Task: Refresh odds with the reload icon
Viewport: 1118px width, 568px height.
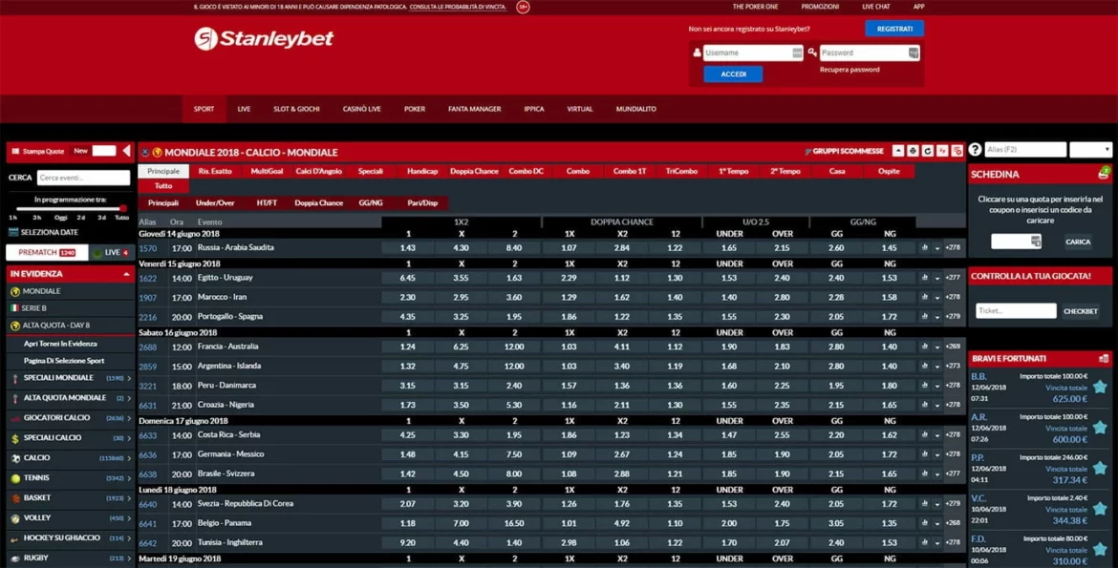Action: 927,151
